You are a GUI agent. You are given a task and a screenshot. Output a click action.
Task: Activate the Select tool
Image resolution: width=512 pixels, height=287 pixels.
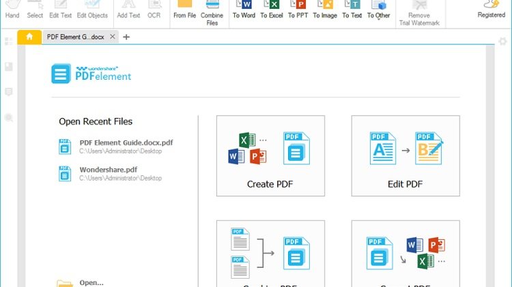pyautogui.click(x=35, y=10)
